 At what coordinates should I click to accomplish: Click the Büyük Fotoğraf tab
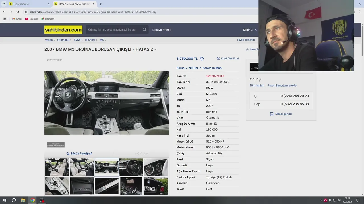pyautogui.click(x=79, y=154)
